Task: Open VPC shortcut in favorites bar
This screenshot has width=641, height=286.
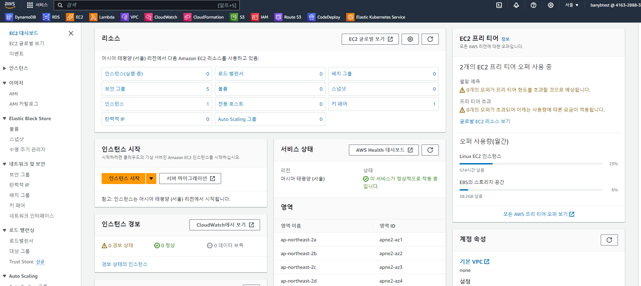Action: pyautogui.click(x=130, y=17)
